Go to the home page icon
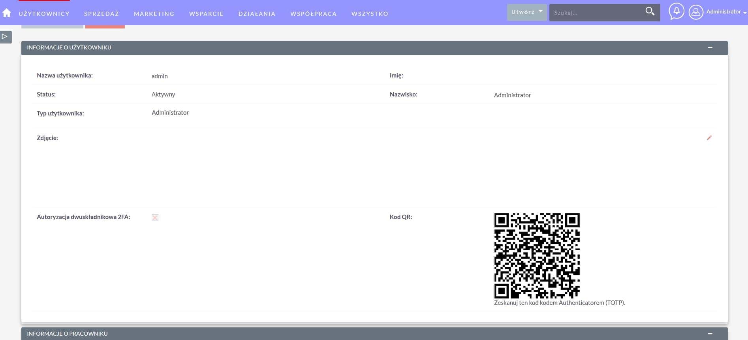Image resolution: width=748 pixels, height=340 pixels. [7, 13]
